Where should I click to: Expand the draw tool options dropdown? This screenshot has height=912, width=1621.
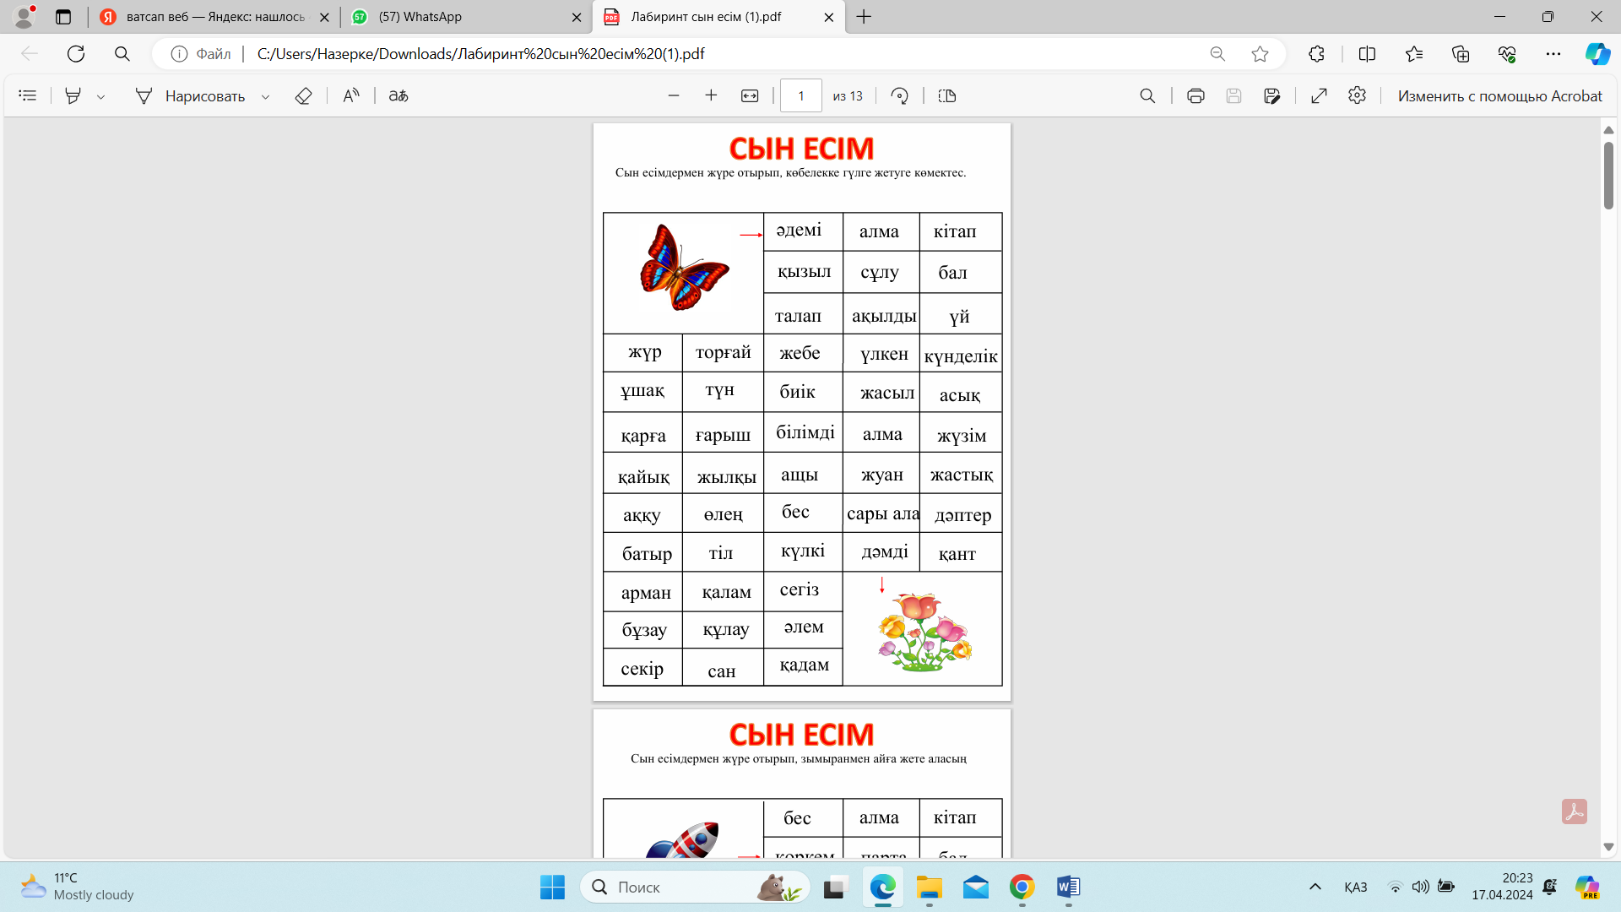265,97
